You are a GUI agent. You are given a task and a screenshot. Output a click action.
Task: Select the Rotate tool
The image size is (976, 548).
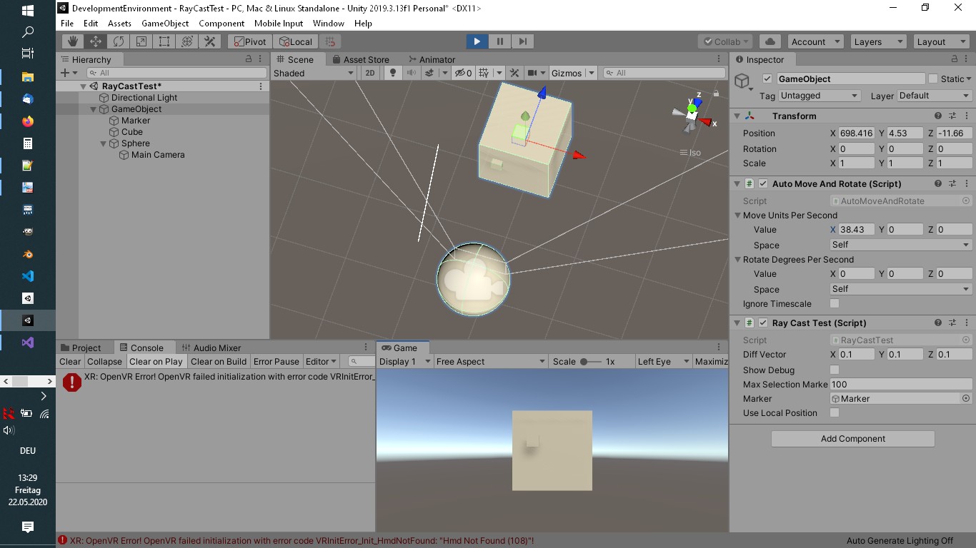(x=118, y=41)
